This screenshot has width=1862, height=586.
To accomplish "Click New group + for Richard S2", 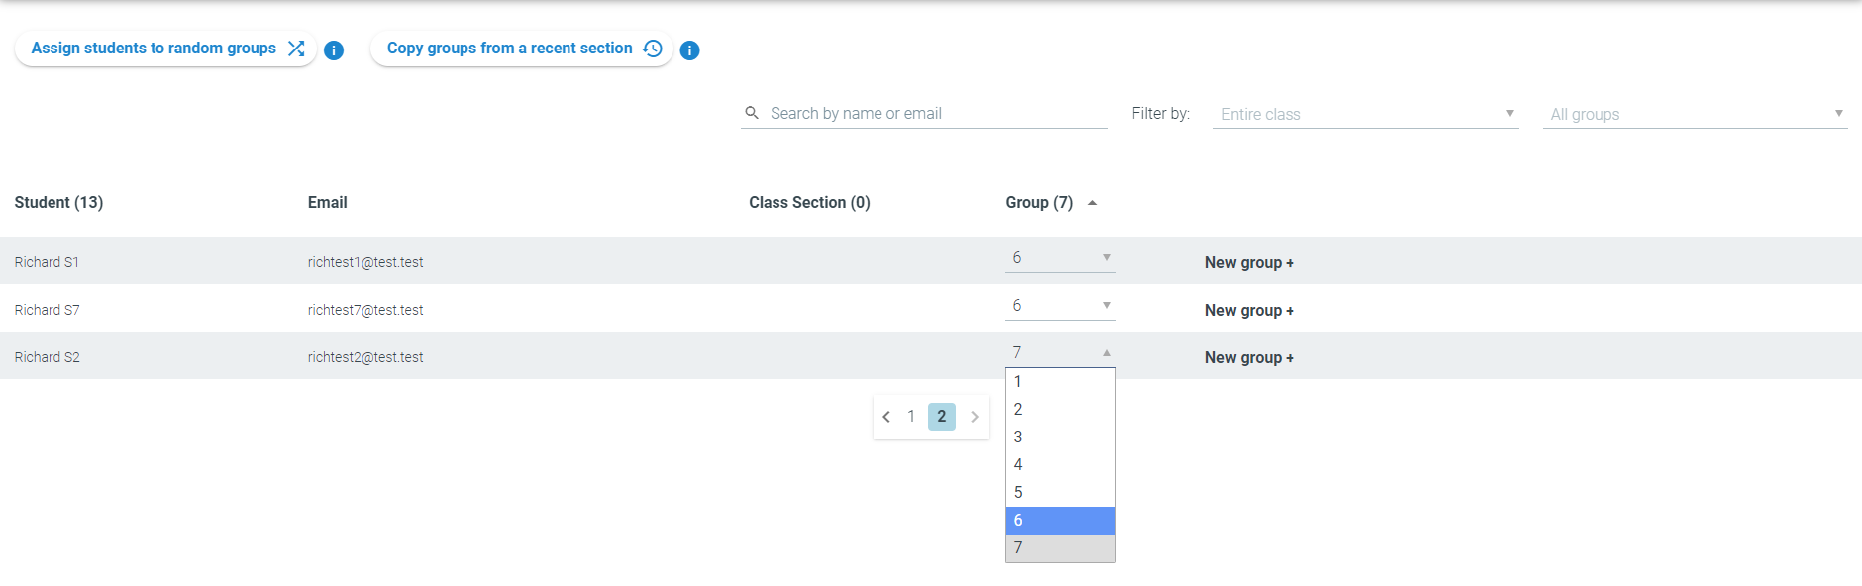I will click(1250, 358).
